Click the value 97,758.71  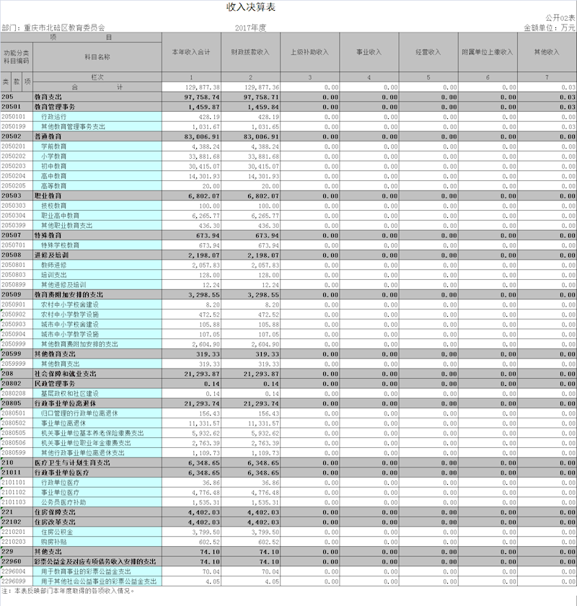(261, 97)
